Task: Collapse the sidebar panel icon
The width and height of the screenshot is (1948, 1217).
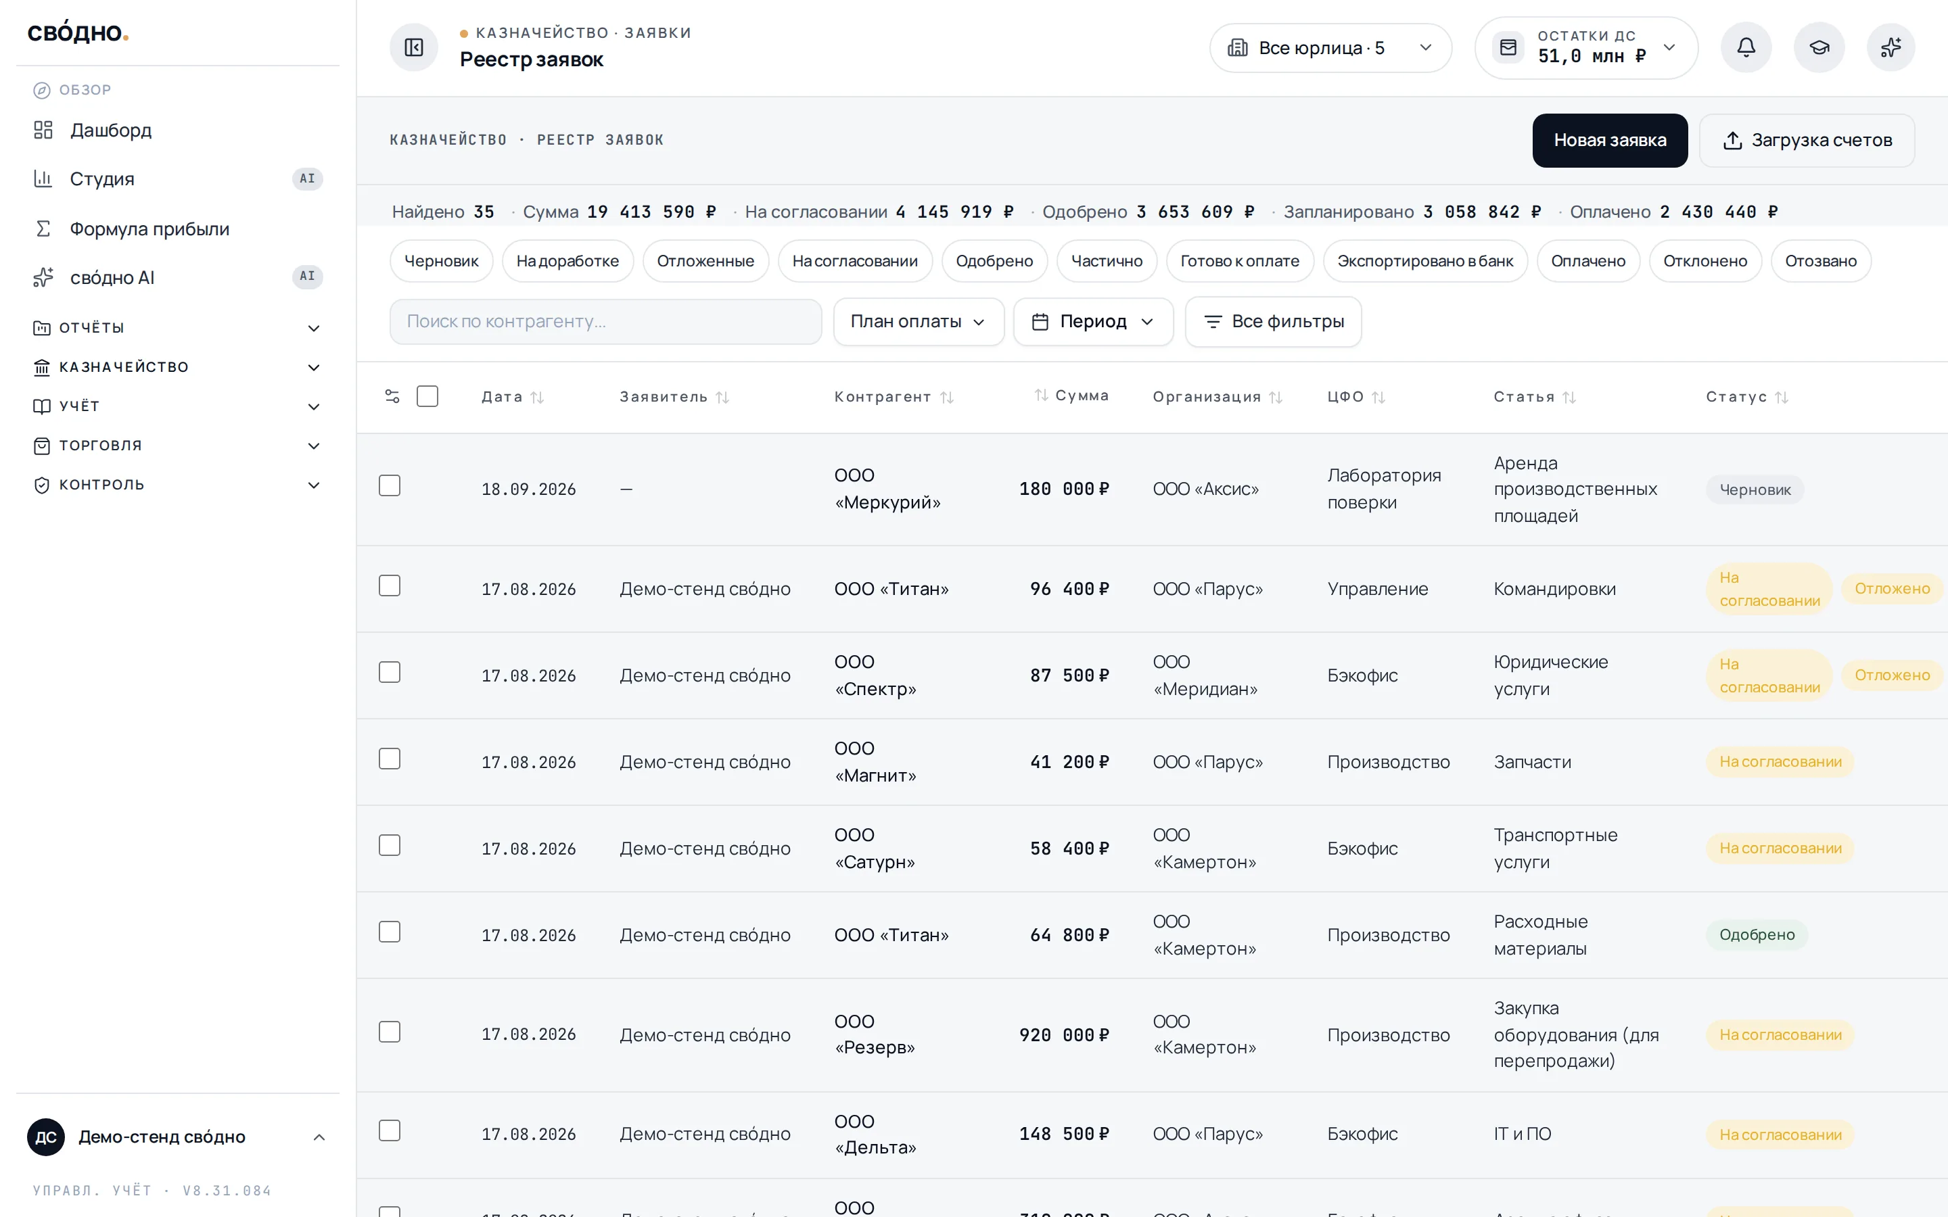Action: (x=414, y=47)
